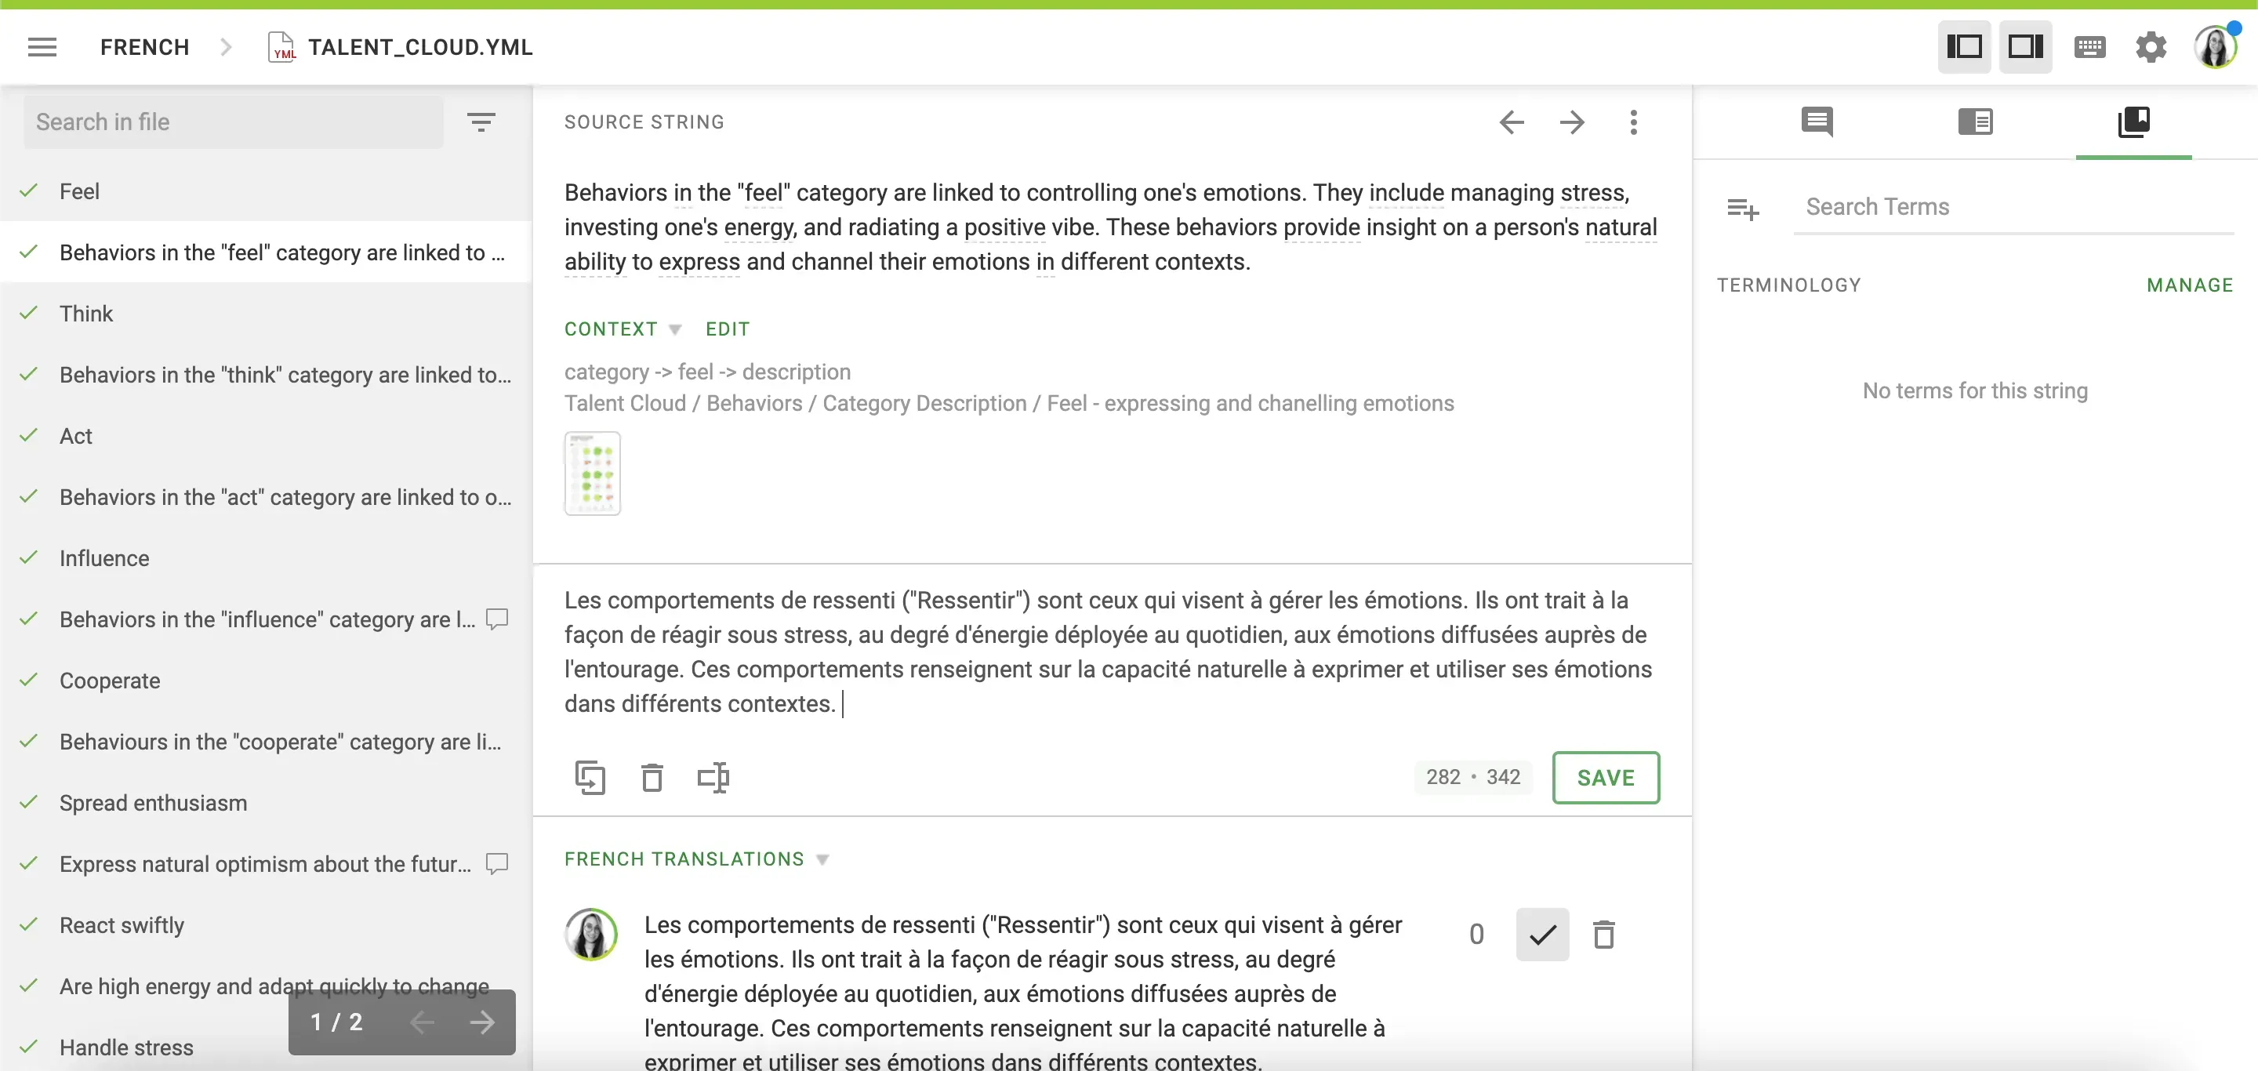2258x1071 pixels.
Task: Toggle the checkmark next to Cooperate
Action: pyautogui.click(x=29, y=680)
